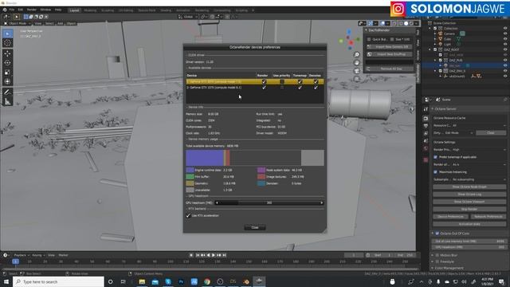Hide DAZ_ROOT collection in outliner

tap(505, 49)
